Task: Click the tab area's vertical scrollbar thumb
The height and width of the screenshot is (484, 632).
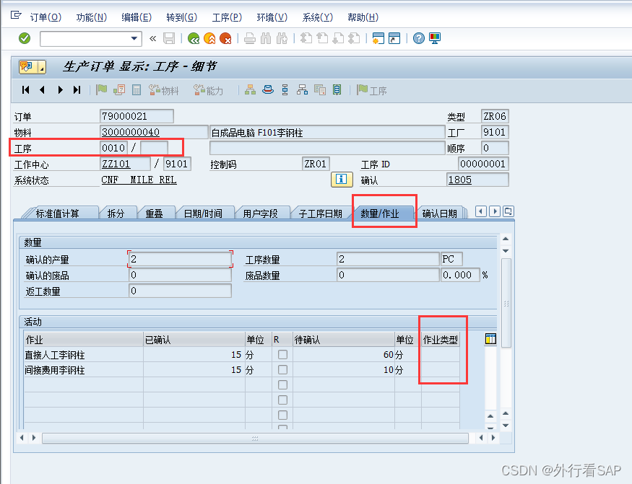Action: [506, 303]
